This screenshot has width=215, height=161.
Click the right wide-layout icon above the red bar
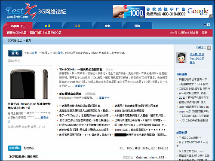pyautogui.click(x=209, y=24)
